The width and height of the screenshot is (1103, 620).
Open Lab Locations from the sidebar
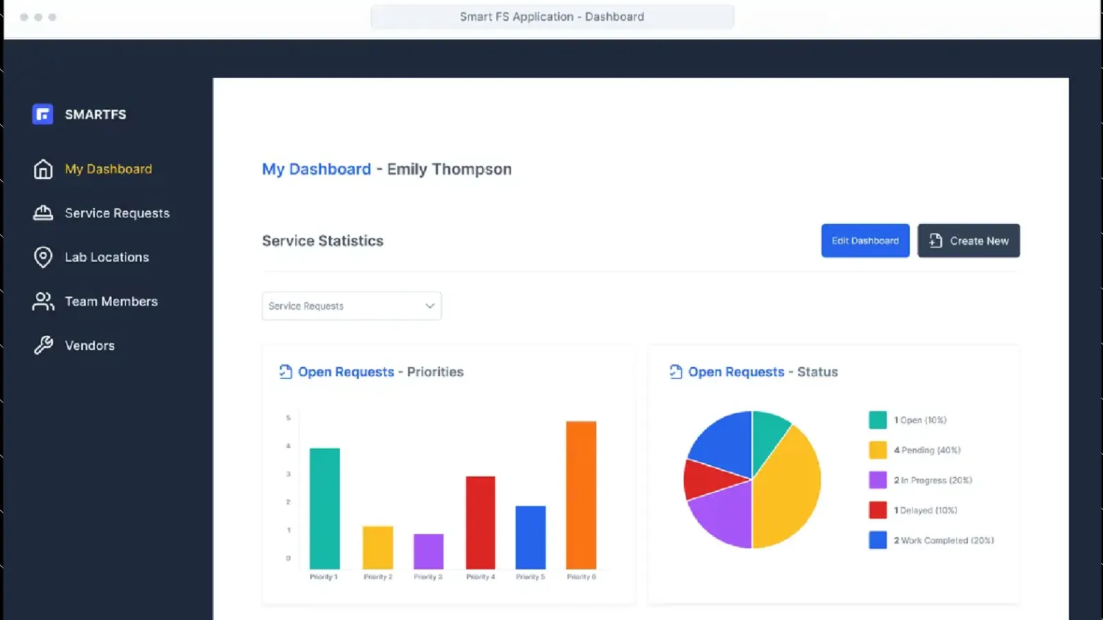[x=106, y=257]
